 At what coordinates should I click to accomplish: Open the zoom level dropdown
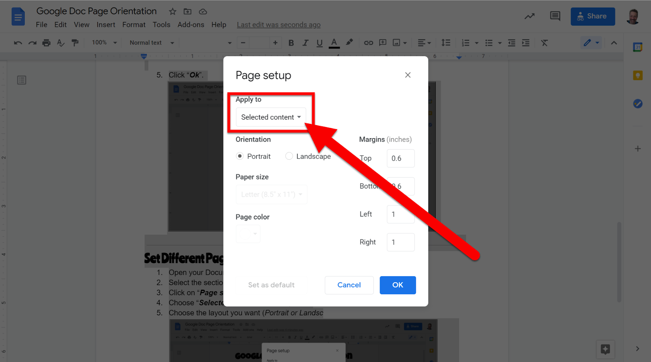105,43
